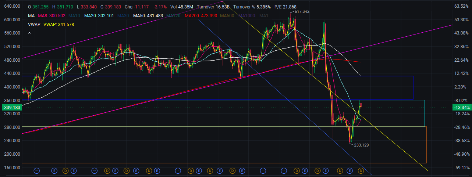The image size is (472, 177).
Task: Click the leftmost D dividend marker
Action: click(65, 171)
